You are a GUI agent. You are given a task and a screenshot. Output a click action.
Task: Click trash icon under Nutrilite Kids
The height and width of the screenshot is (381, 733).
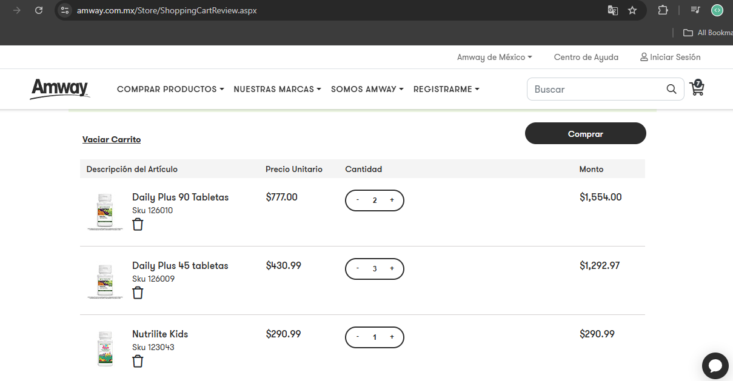[x=138, y=362]
